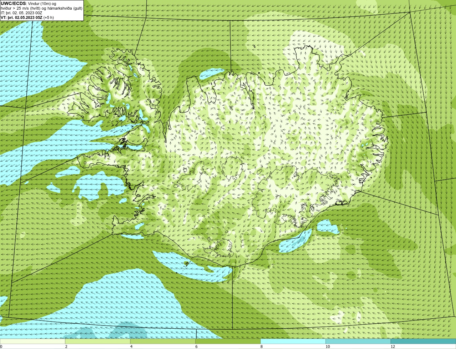Click the scale label '10'
This screenshot has width=456, height=349.
point(327,347)
